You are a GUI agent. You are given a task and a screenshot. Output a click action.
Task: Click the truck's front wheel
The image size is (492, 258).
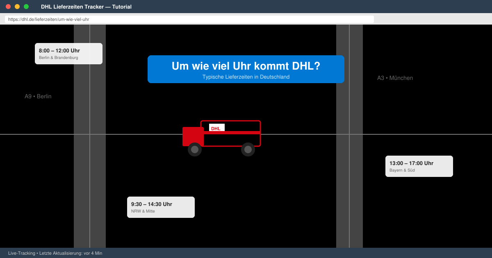195,149
